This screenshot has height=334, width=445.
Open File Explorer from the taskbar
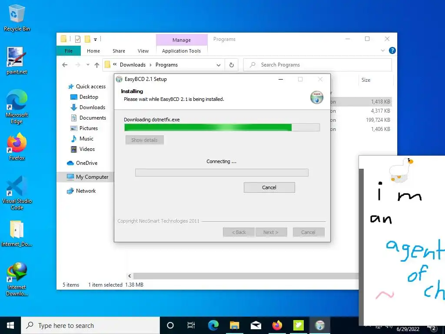pos(234,325)
